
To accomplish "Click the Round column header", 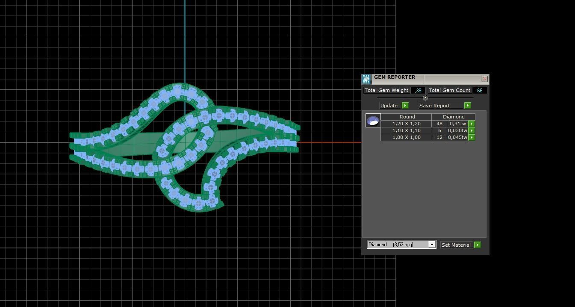I will point(406,117).
